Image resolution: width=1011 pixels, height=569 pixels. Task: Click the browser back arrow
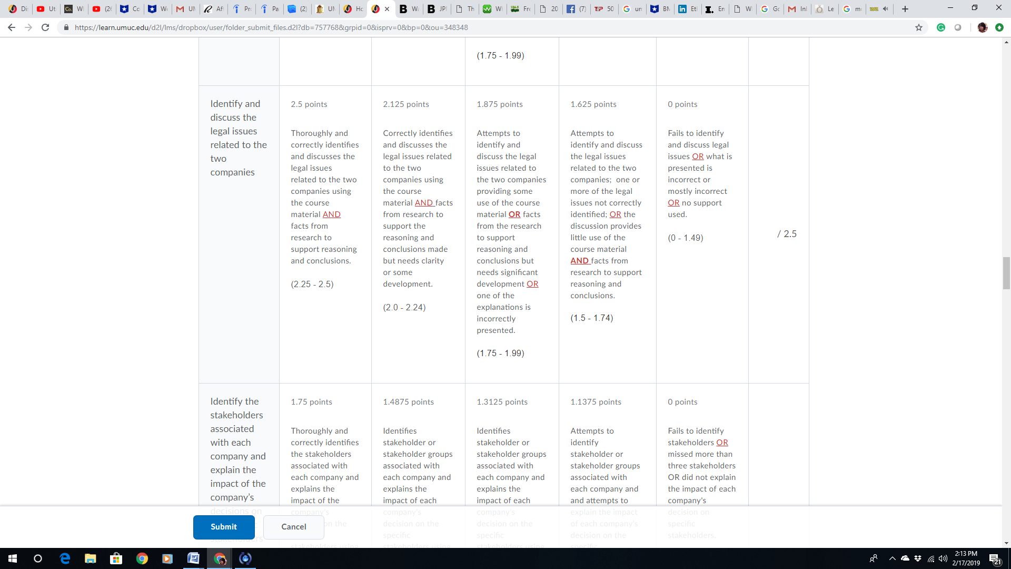(x=12, y=27)
